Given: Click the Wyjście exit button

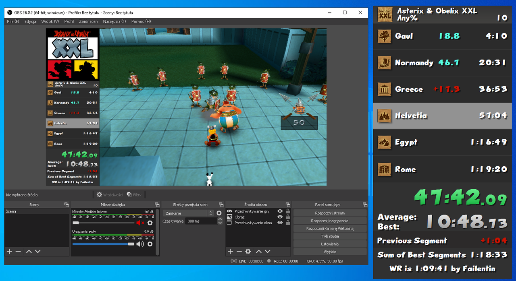Looking at the screenshot, I should [330, 252].
